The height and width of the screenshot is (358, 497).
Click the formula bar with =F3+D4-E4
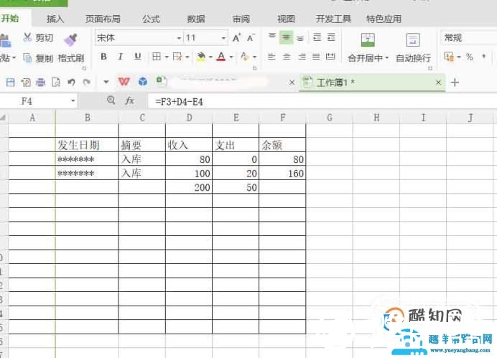click(322, 102)
